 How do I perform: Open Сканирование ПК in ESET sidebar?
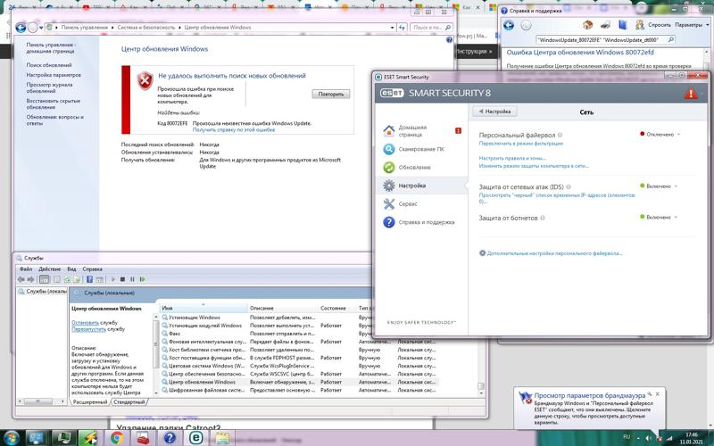tap(420, 149)
